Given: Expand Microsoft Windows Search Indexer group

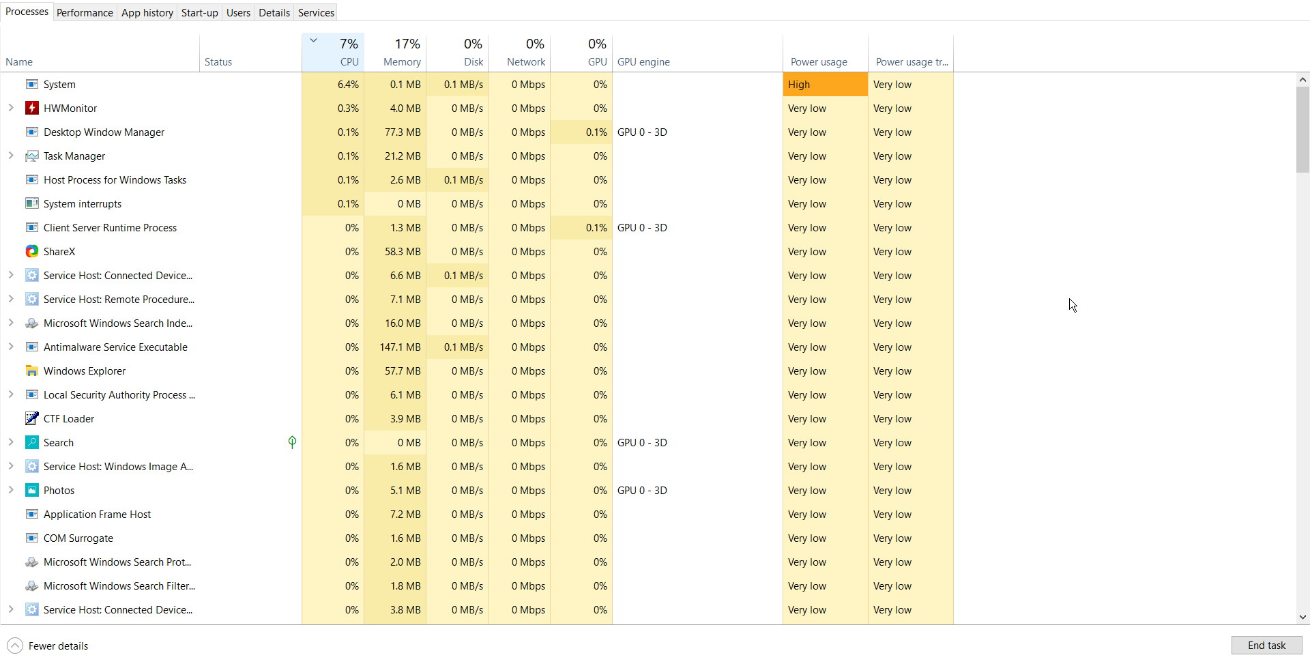Looking at the screenshot, I should pyautogui.click(x=11, y=323).
